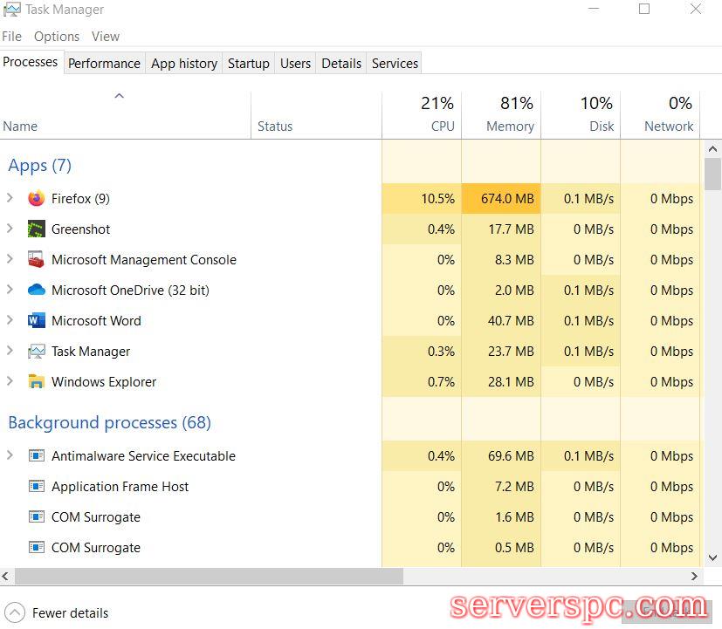Select the Greenshot process icon
This screenshot has width=722, height=629.
click(x=36, y=229)
